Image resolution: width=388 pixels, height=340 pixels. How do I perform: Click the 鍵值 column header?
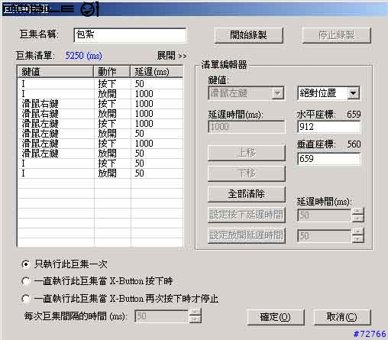click(56, 72)
